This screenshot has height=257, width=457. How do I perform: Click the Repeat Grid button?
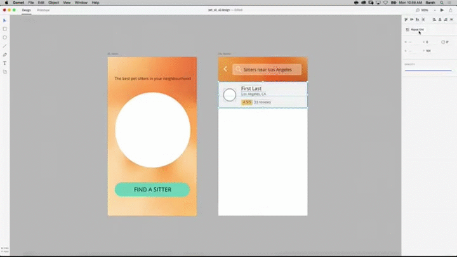(414, 29)
